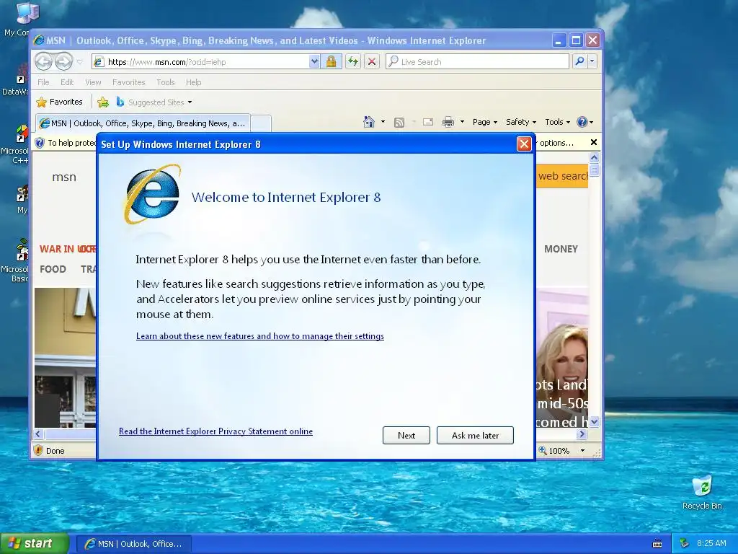This screenshot has width=738, height=554.
Task: Click the horizontal scrollbar right arrow
Action: [582, 434]
